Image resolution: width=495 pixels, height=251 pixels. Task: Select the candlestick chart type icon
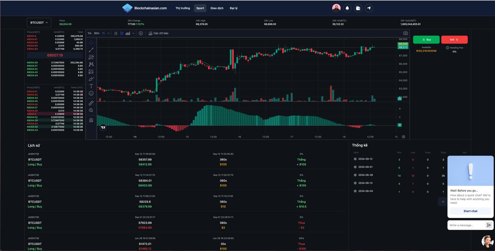coord(122,33)
